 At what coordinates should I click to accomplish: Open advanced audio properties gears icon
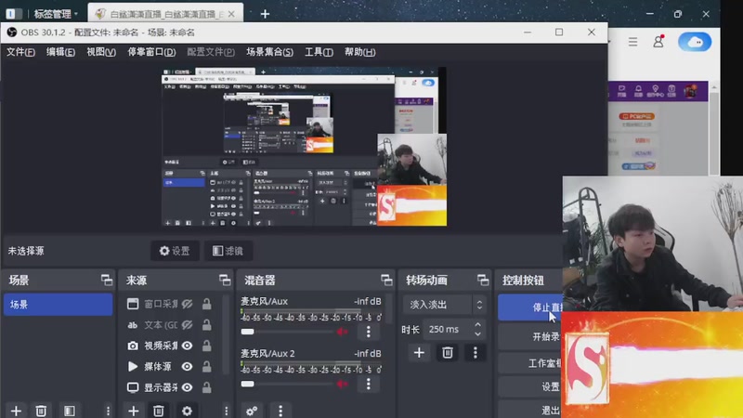tap(252, 411)
